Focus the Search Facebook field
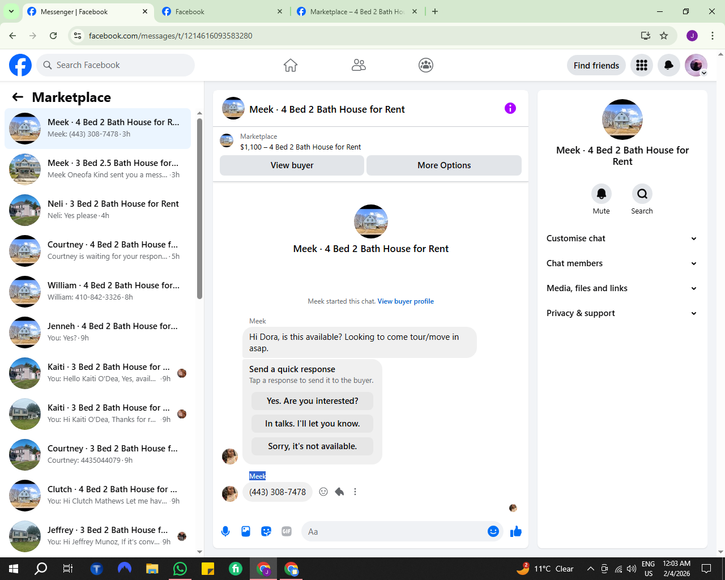Image resolution: width=725 pixels, height=580 pixels. click(x=116, y=65)
